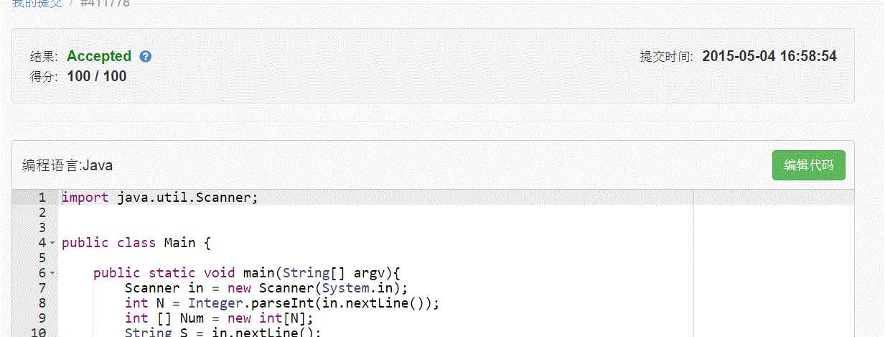Click the Scanner in = new Scanner line
The image size is (885, 337).
(x=266, y=288)
